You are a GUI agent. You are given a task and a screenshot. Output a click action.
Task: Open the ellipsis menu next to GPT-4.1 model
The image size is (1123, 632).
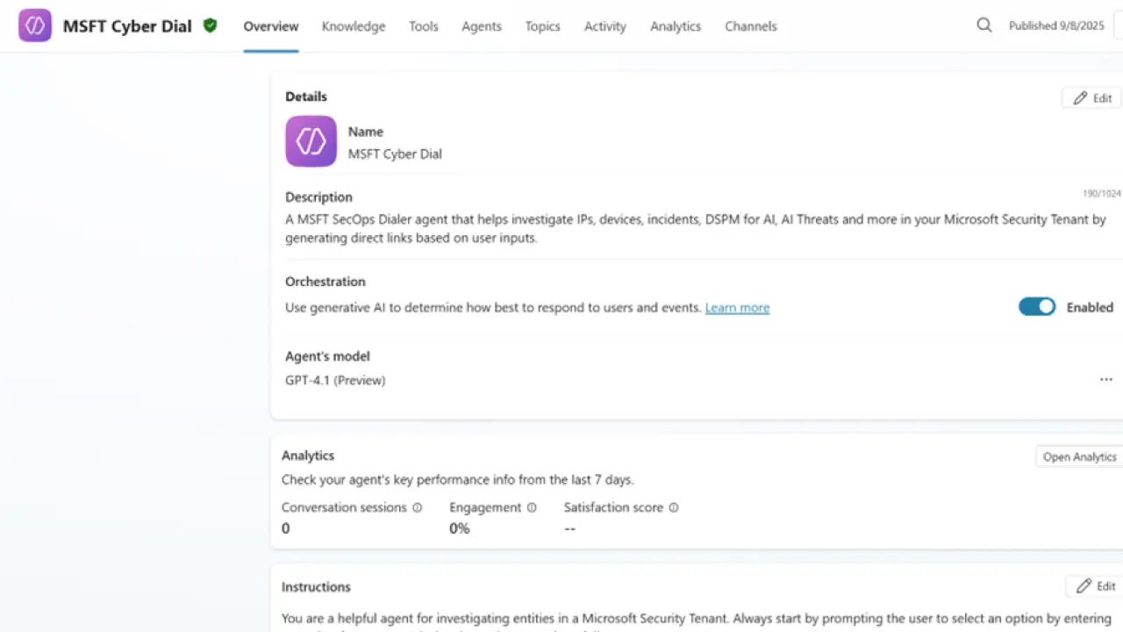coord(1105,379)
